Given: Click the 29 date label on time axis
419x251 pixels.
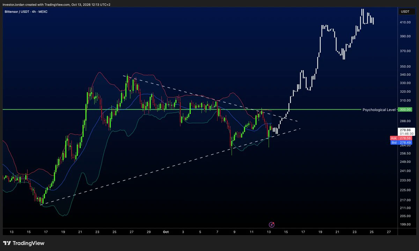Looking at the screenshot, I should coord(149,231).
